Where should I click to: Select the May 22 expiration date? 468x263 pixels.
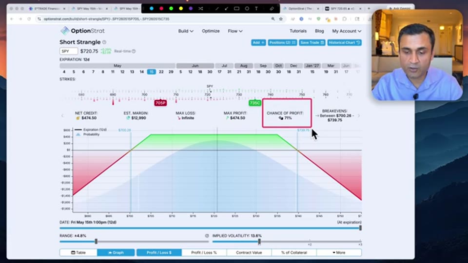coord(161,72)
